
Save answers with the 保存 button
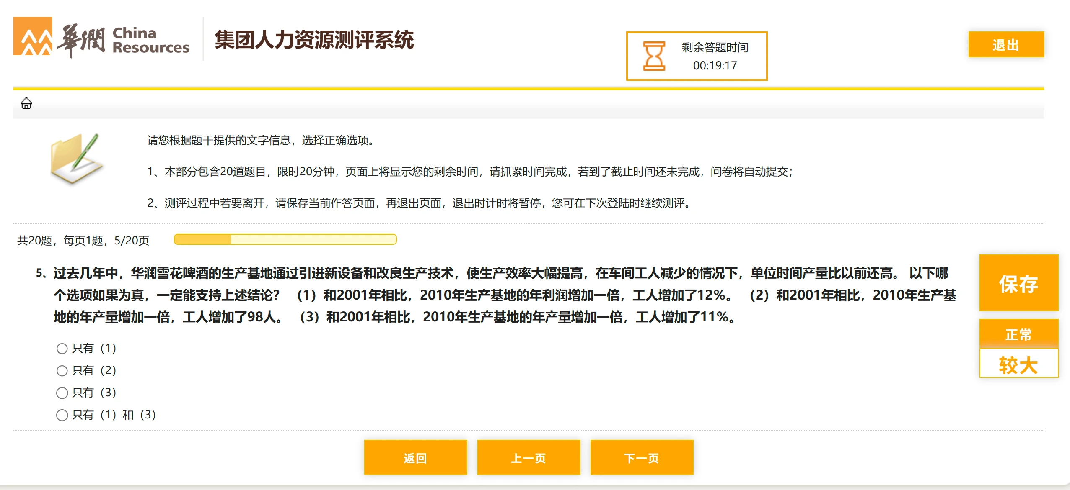tap(1018, 283)
